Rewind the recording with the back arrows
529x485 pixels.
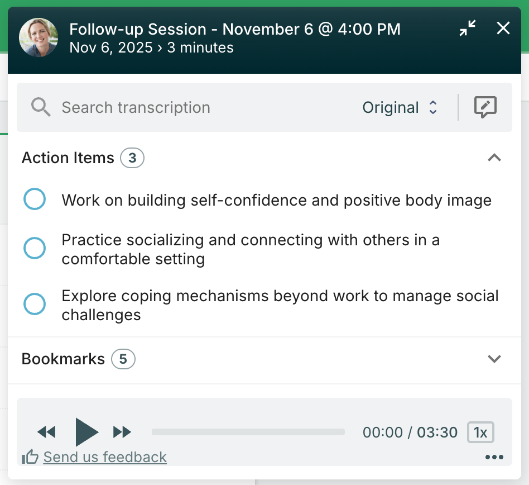pyautogui.click(x=46, y=432)
